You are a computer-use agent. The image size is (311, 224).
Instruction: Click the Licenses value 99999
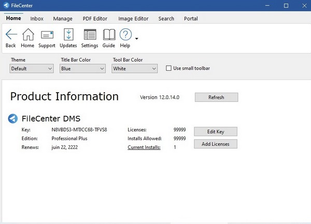pos(180,130)
